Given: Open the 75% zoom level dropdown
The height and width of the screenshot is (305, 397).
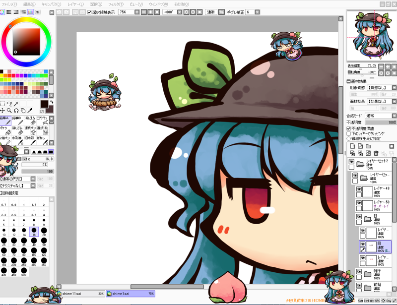Looking at the screenshot, I should tap(128, 12).
